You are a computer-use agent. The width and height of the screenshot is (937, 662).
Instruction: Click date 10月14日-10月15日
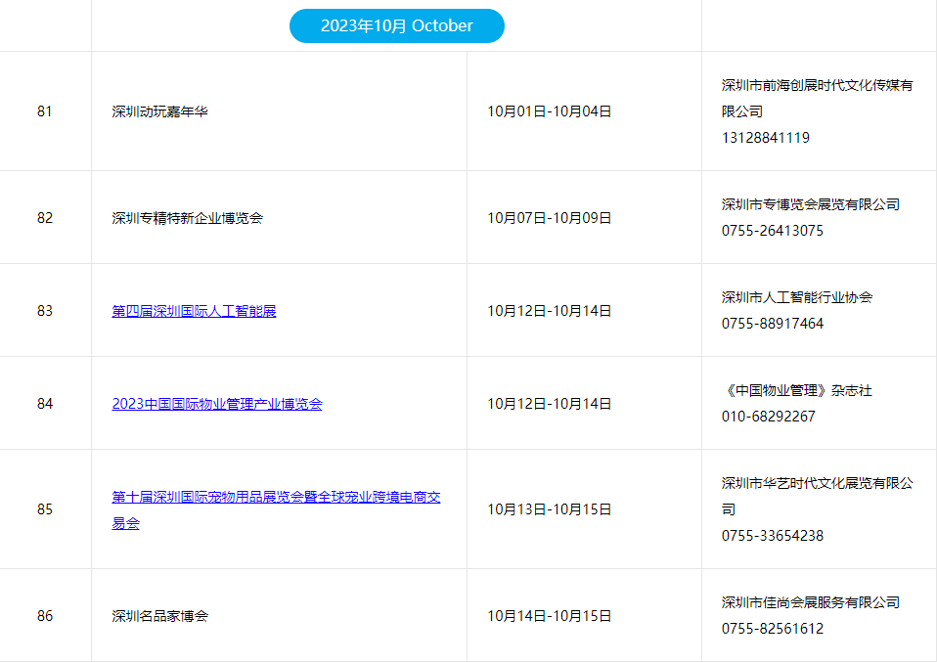point(549,616)
